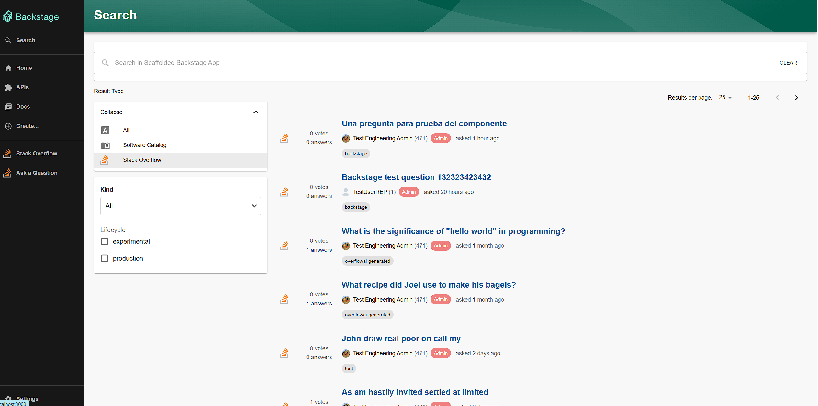Image resolution: width=818 pixels, height=406 pixels.
Task: Open the results per page dropdown
Action: pyautogui.click(x=725, y=98)
